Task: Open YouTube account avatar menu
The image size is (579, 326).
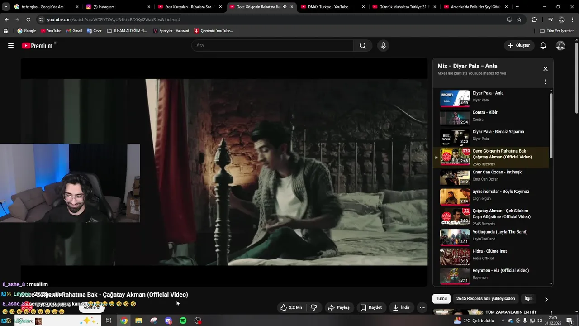Action: (x=560, y=46)
